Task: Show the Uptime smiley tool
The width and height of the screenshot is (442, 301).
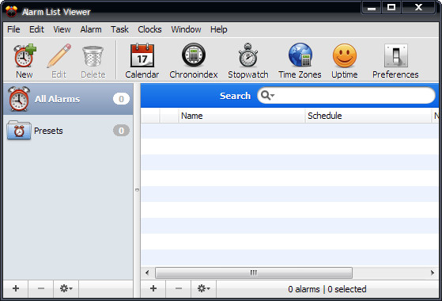Action: [x=345, y=61]
